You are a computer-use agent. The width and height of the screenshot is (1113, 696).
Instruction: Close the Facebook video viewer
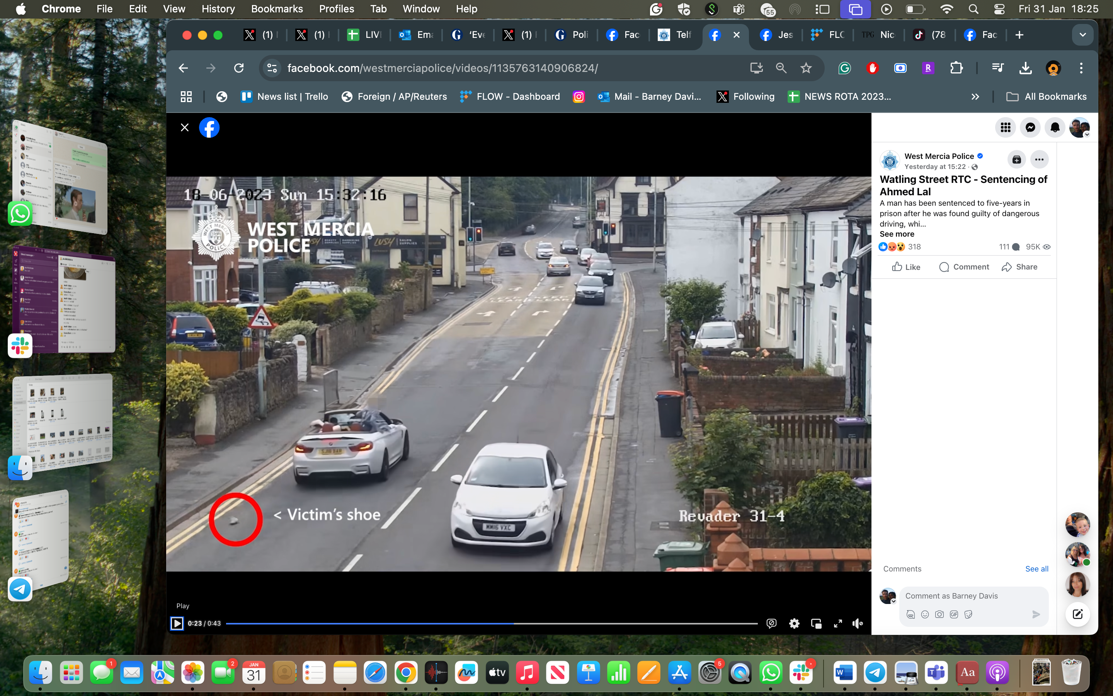184,128
